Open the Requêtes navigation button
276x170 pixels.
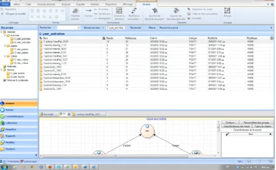click(x=19, y=129)
